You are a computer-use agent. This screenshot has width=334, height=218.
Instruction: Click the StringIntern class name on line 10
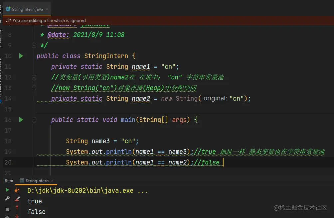pos(106,56)
